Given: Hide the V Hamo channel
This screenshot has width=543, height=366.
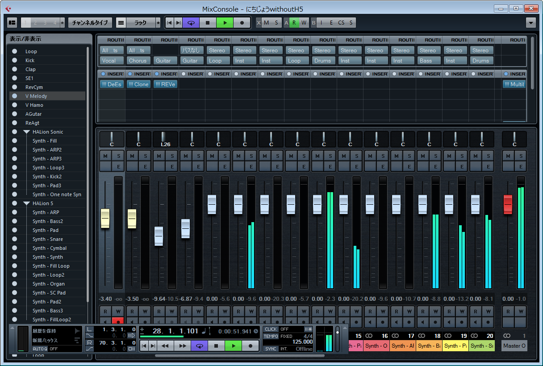Looking at the screenshot, I should pyautogui.click(x=15, y=105).
